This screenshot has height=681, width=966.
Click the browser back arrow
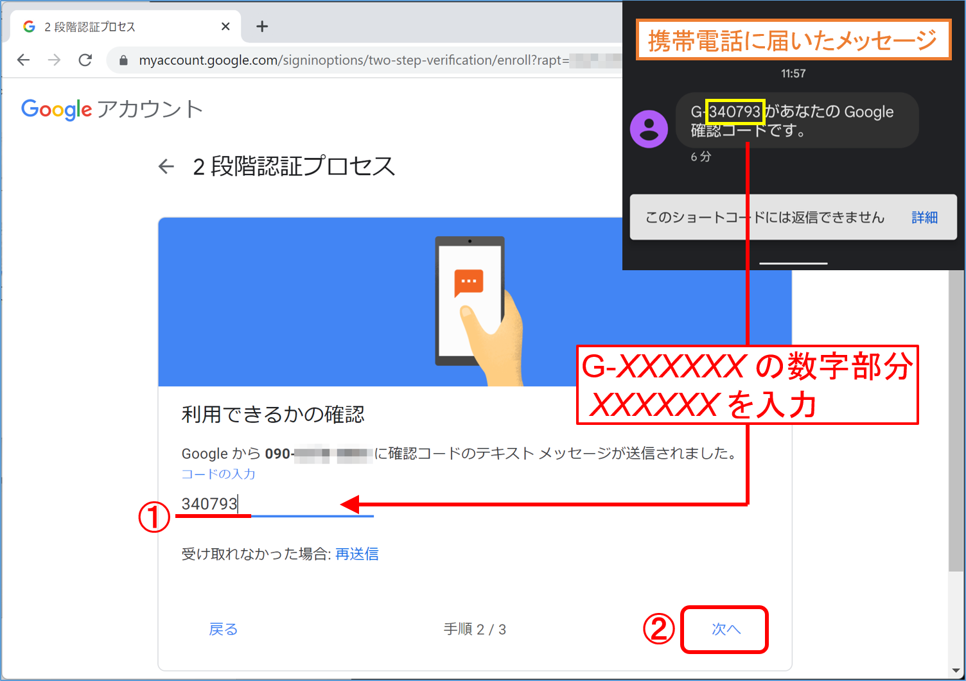point(24,60)
